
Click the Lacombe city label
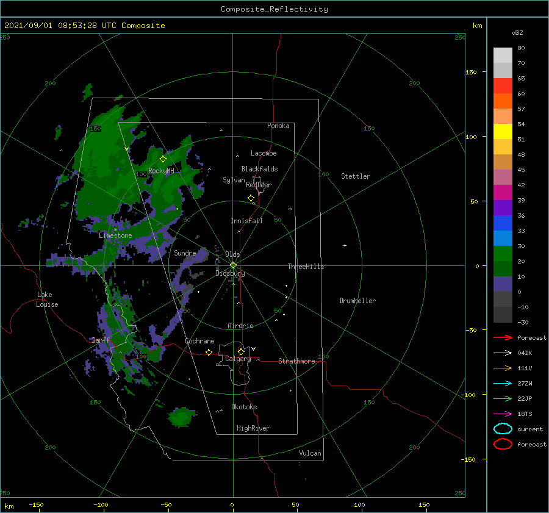point(264,153)
